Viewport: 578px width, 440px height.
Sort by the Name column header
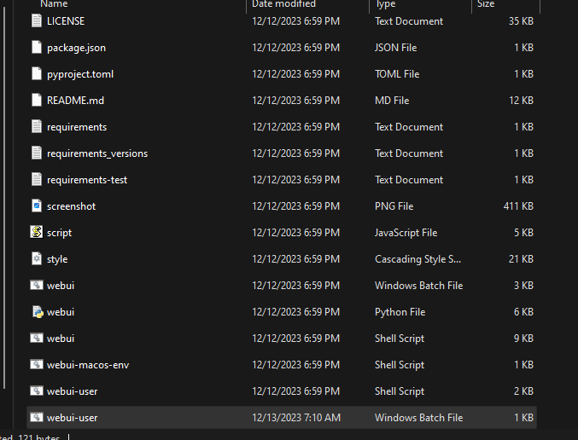pyautogui.click(x=54, y=3)
